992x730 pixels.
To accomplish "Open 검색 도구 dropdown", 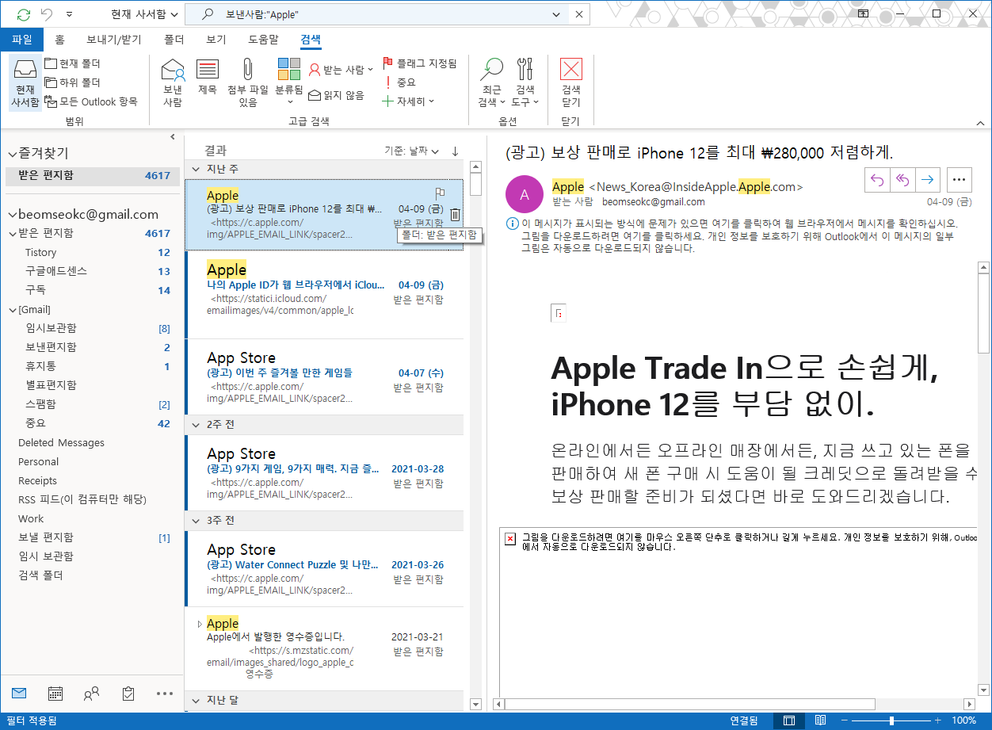I will (x=525, y=83).
